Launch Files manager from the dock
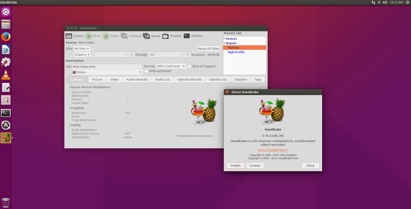 pos(6,25)
